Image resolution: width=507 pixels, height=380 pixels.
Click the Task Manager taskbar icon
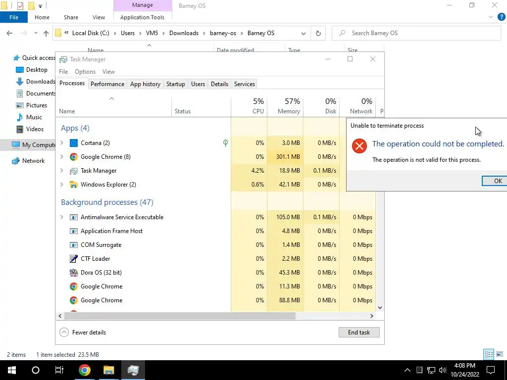133,370
